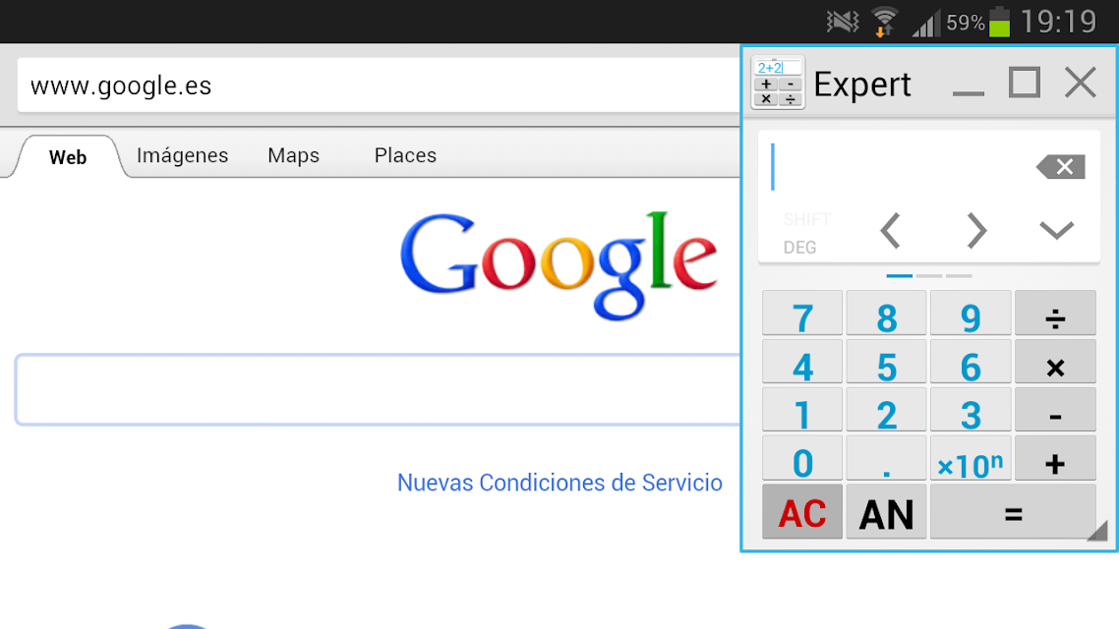Click the browser URL bar www.google.es
1119x629 pixels.
pyautogui.click(x=379, y=86)
